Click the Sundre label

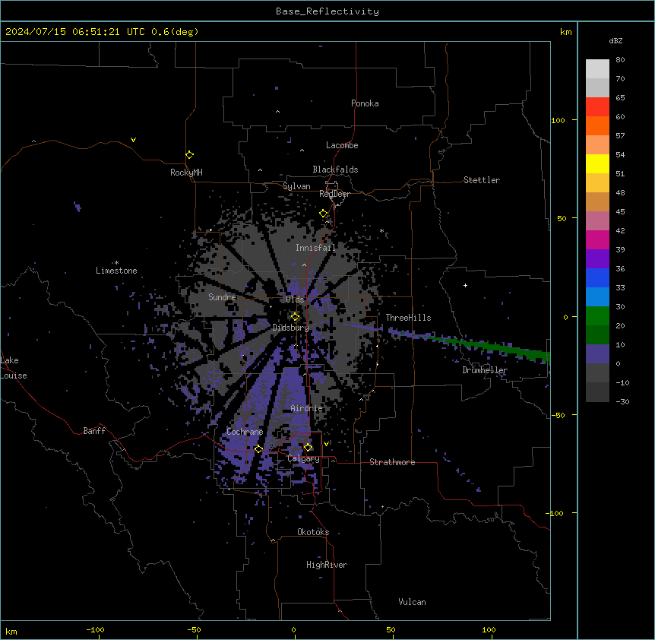(222, 297)
